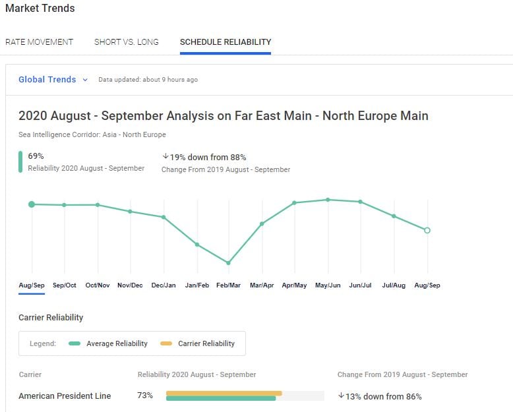Click the Feb/Mar lowest data point
Screen dimensions: 513x412
[x=229, y=263]
